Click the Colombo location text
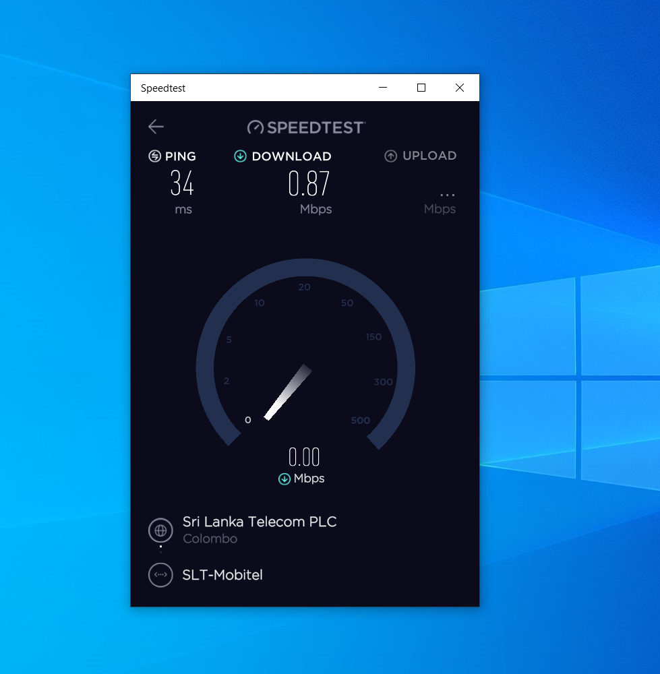Screen dimensions: 660x674 210,539
